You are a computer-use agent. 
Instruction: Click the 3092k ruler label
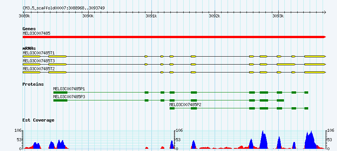coord(214,16)
